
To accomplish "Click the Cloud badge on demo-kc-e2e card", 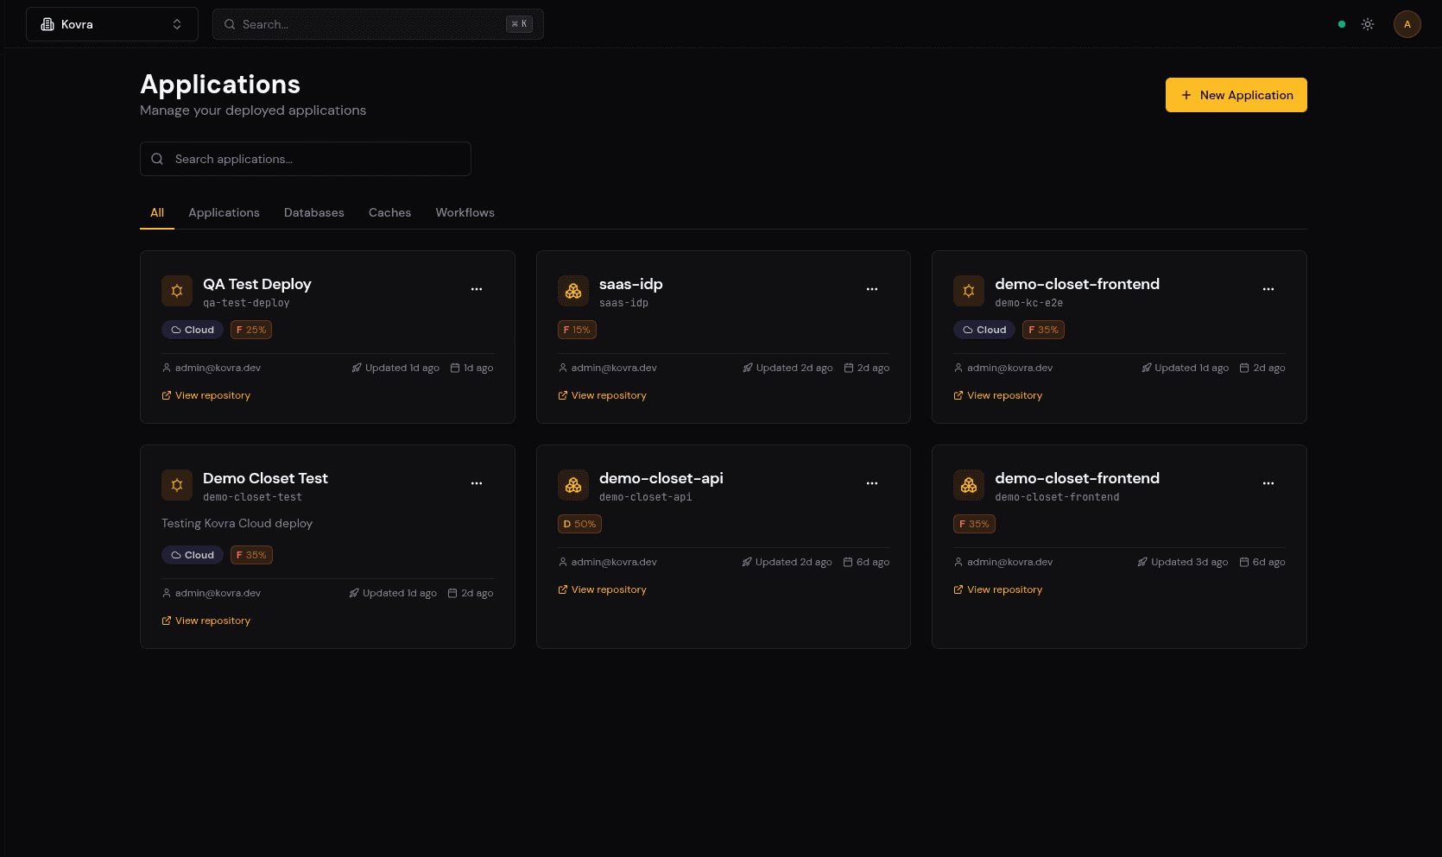I will (x=984, y=330).
